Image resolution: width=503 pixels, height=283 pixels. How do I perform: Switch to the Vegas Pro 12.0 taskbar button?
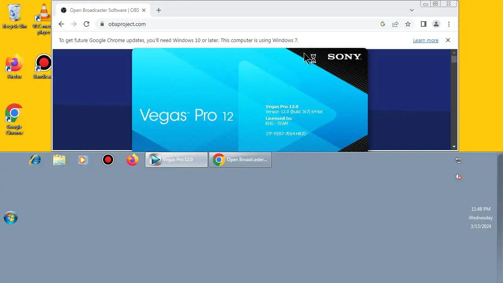click(x=176, y=160)
